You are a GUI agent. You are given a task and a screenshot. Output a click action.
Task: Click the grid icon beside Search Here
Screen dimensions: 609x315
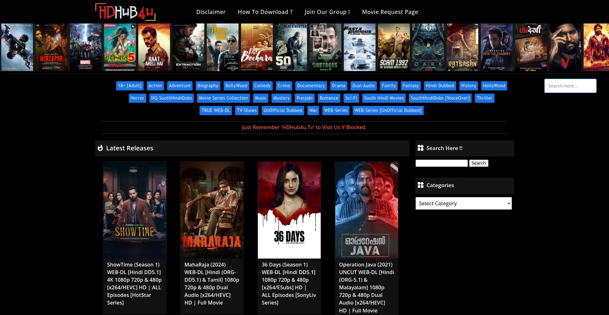click(421, 148)
